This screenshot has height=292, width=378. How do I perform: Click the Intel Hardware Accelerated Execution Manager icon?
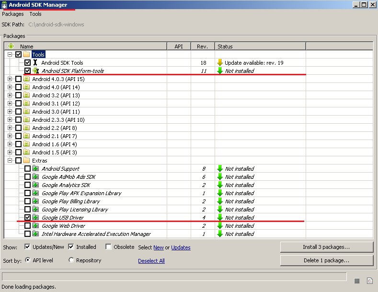(x=35, y=234)
